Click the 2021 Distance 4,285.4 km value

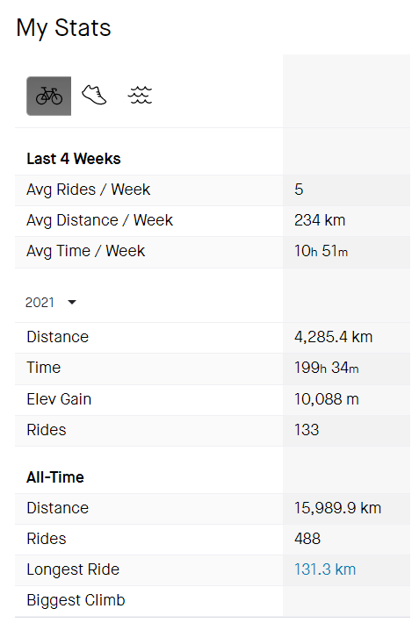tap(334, 337)
